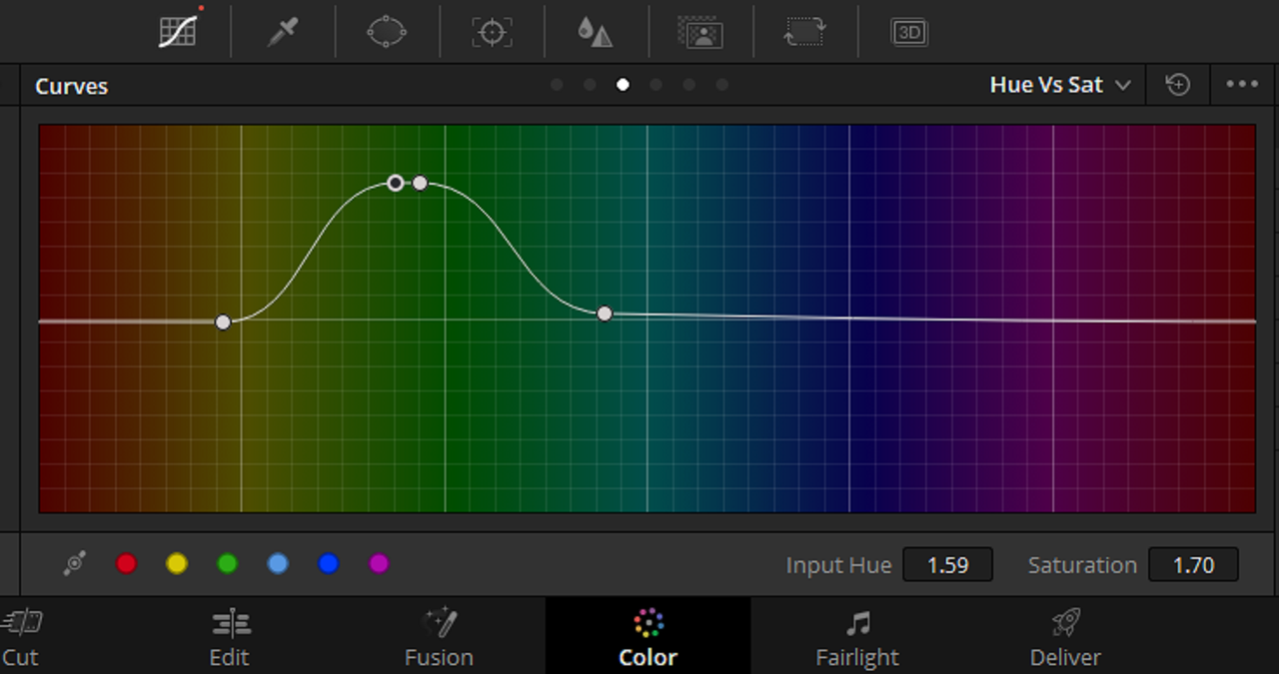Open the 3D stereoscopic palette
Viewport: 1279px width, 674px height.
(909, 32)
